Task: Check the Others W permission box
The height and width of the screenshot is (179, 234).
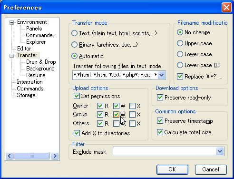Action: (x=116, y=123)
